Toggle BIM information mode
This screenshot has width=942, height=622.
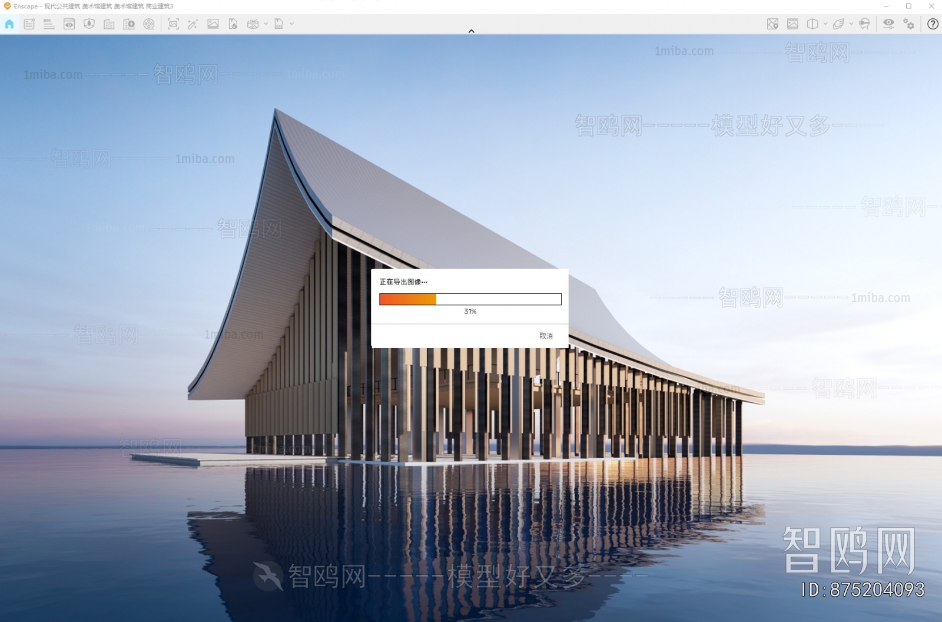[x=49, y=24]
